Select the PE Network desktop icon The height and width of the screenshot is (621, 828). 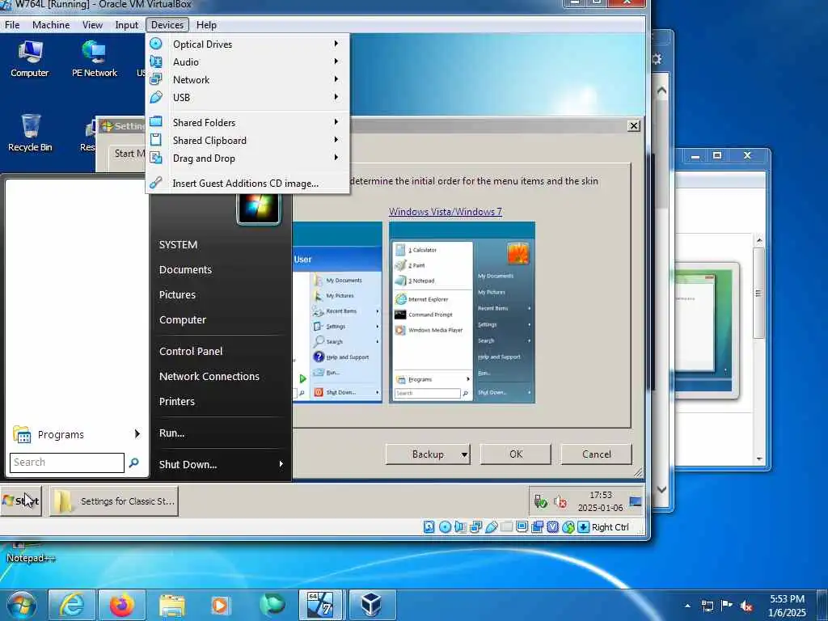[x=94, y=59]
